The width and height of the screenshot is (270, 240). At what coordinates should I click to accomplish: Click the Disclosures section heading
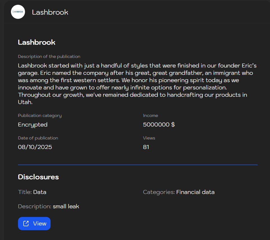click(38, 177)
